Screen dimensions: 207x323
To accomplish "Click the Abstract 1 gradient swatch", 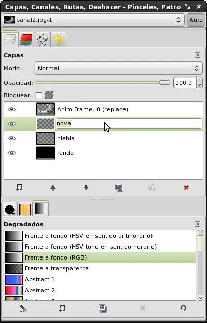I will click(x=14, y=279).
